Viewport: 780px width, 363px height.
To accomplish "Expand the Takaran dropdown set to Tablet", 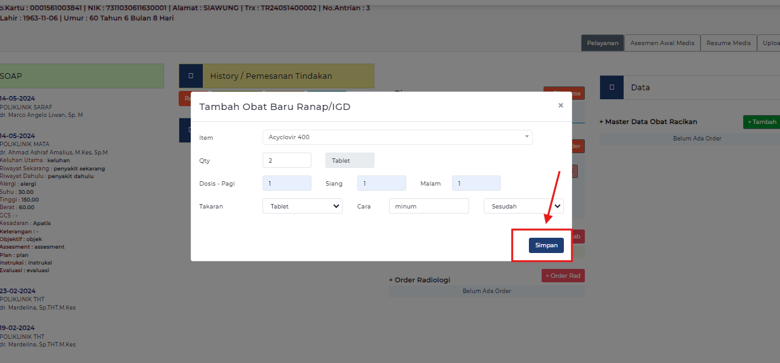I will 302,206.
